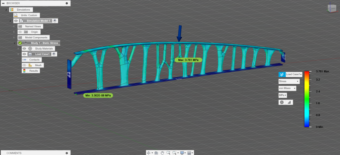Screen dimensions: 340x155
Task: Click the legend size triangle icon
Action: tap(289, 102)
